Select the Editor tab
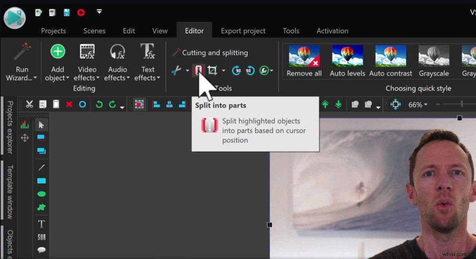Screen dimensions: 476x259 [x=194, y=31]
